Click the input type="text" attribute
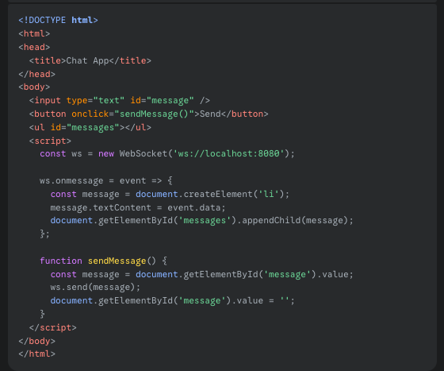444x371 pixels. click(x=95, y=100)
